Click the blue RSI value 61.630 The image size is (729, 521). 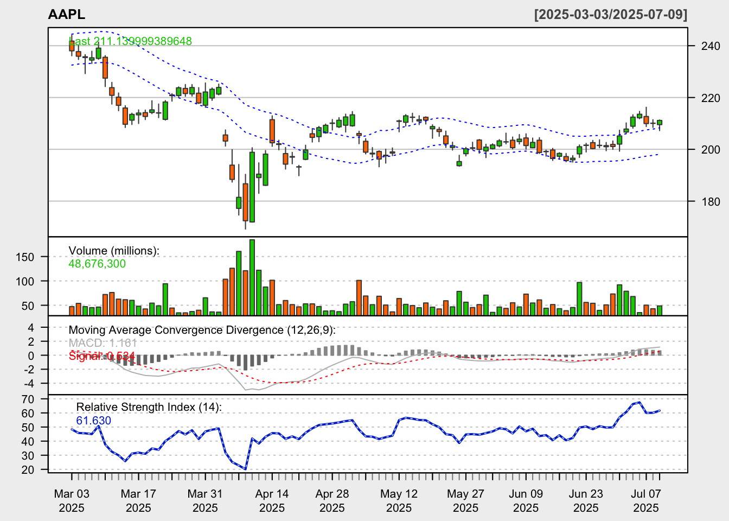[94, 421]
